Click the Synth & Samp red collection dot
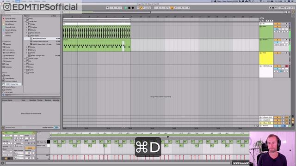 coord(3,18)
